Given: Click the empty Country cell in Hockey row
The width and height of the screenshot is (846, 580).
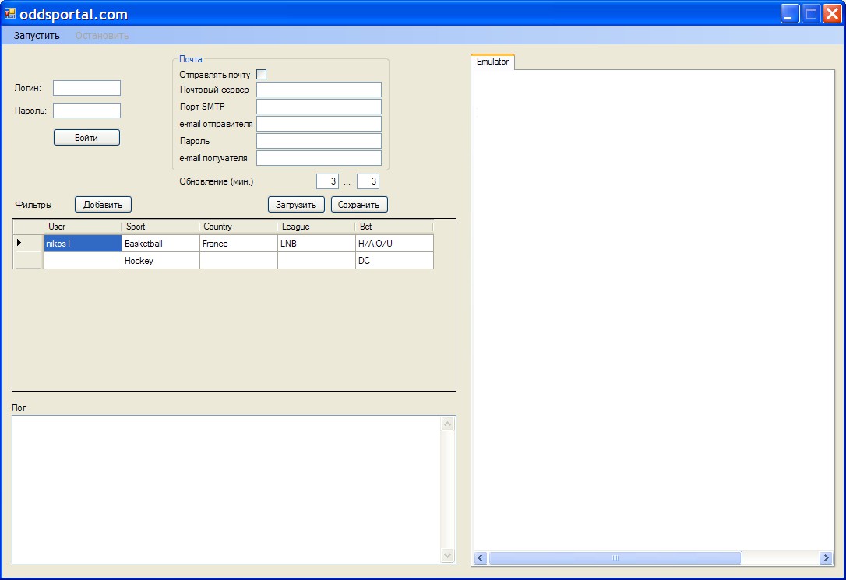Looking at the screenshot, I should (238, 260).
